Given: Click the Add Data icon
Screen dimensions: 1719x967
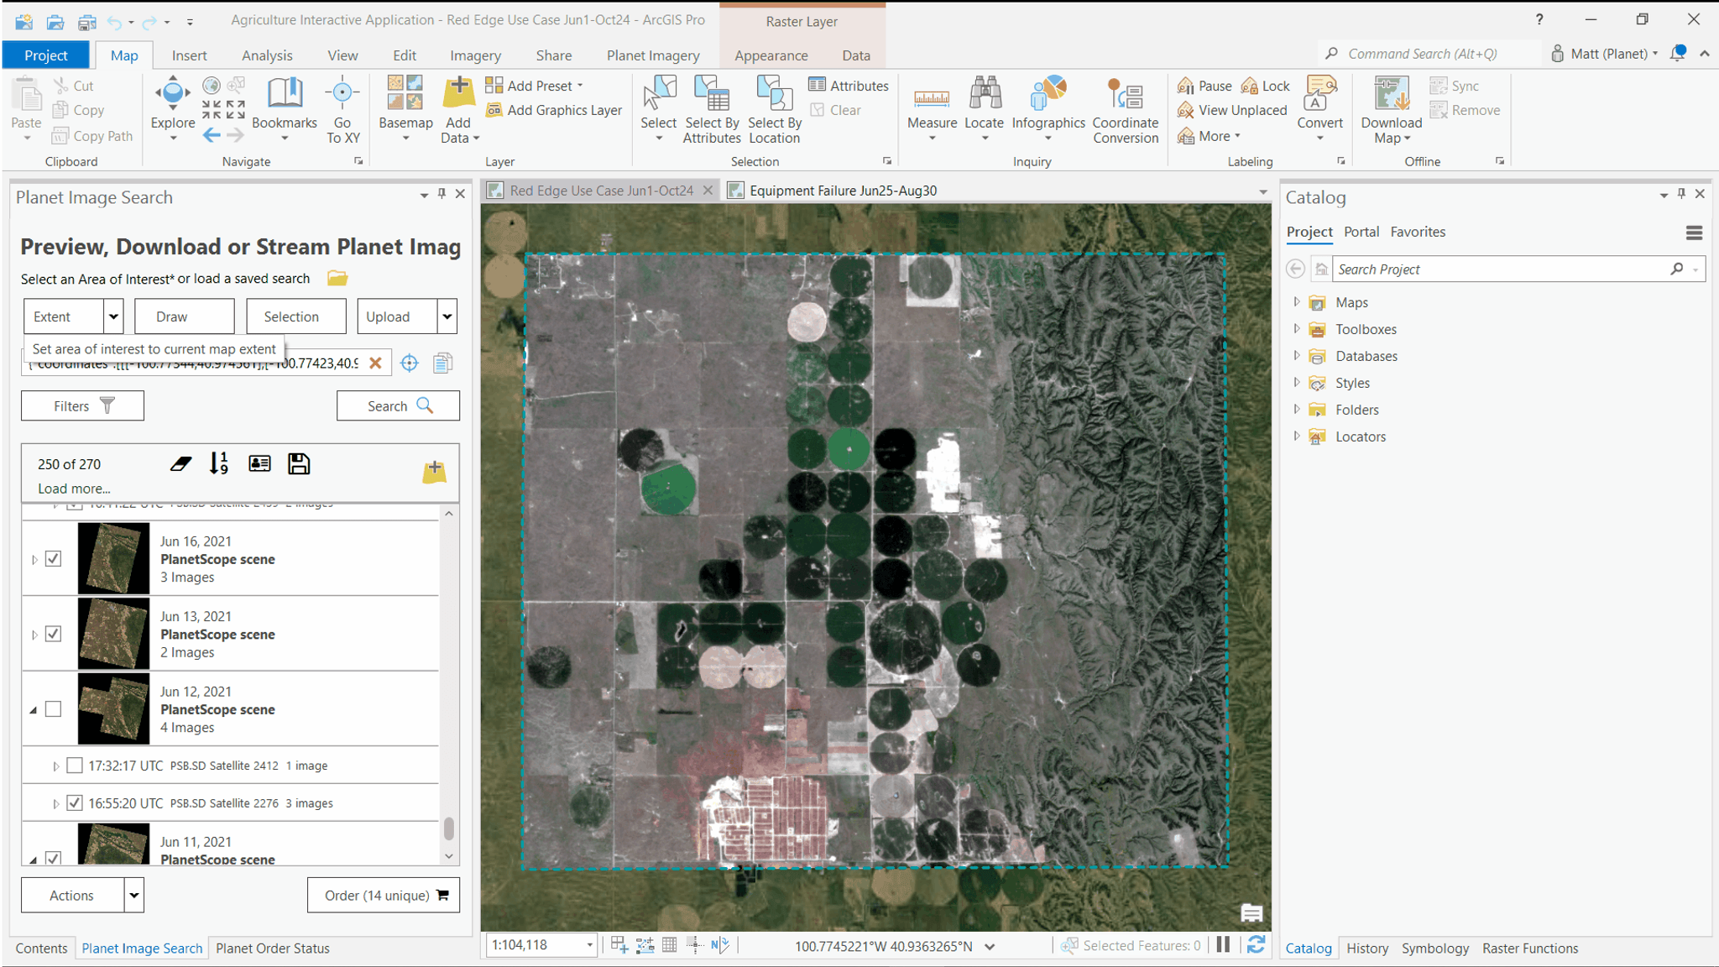Looking at the screenshot, I should [458, 94].
